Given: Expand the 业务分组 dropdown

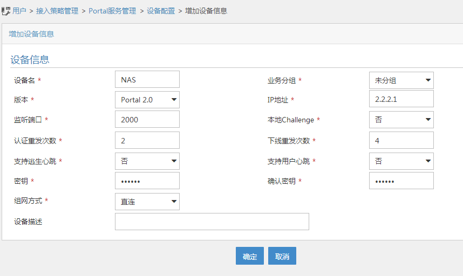Looking at the screenshot, I should (x=401, y=80).
